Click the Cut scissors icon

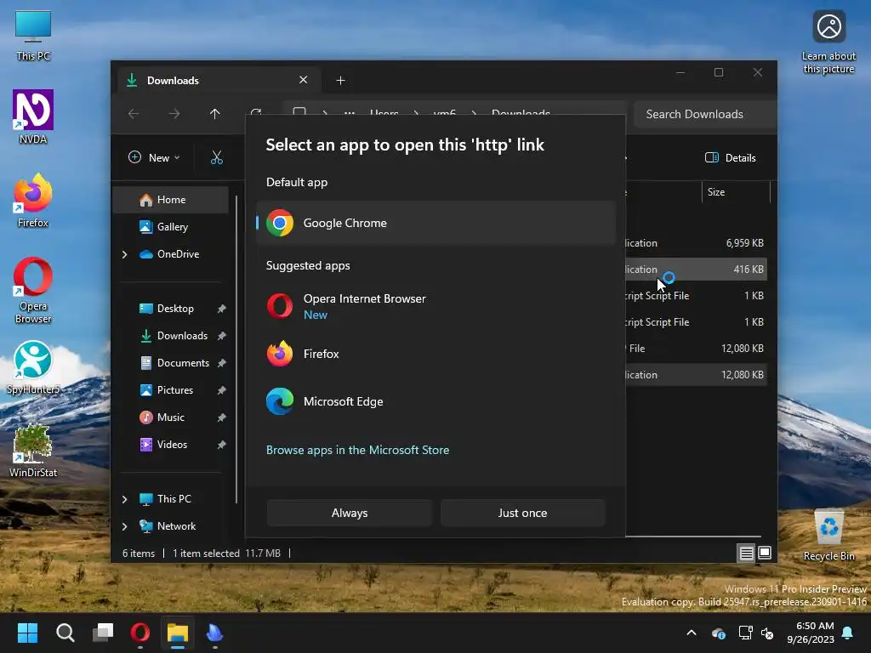point(217,157)
